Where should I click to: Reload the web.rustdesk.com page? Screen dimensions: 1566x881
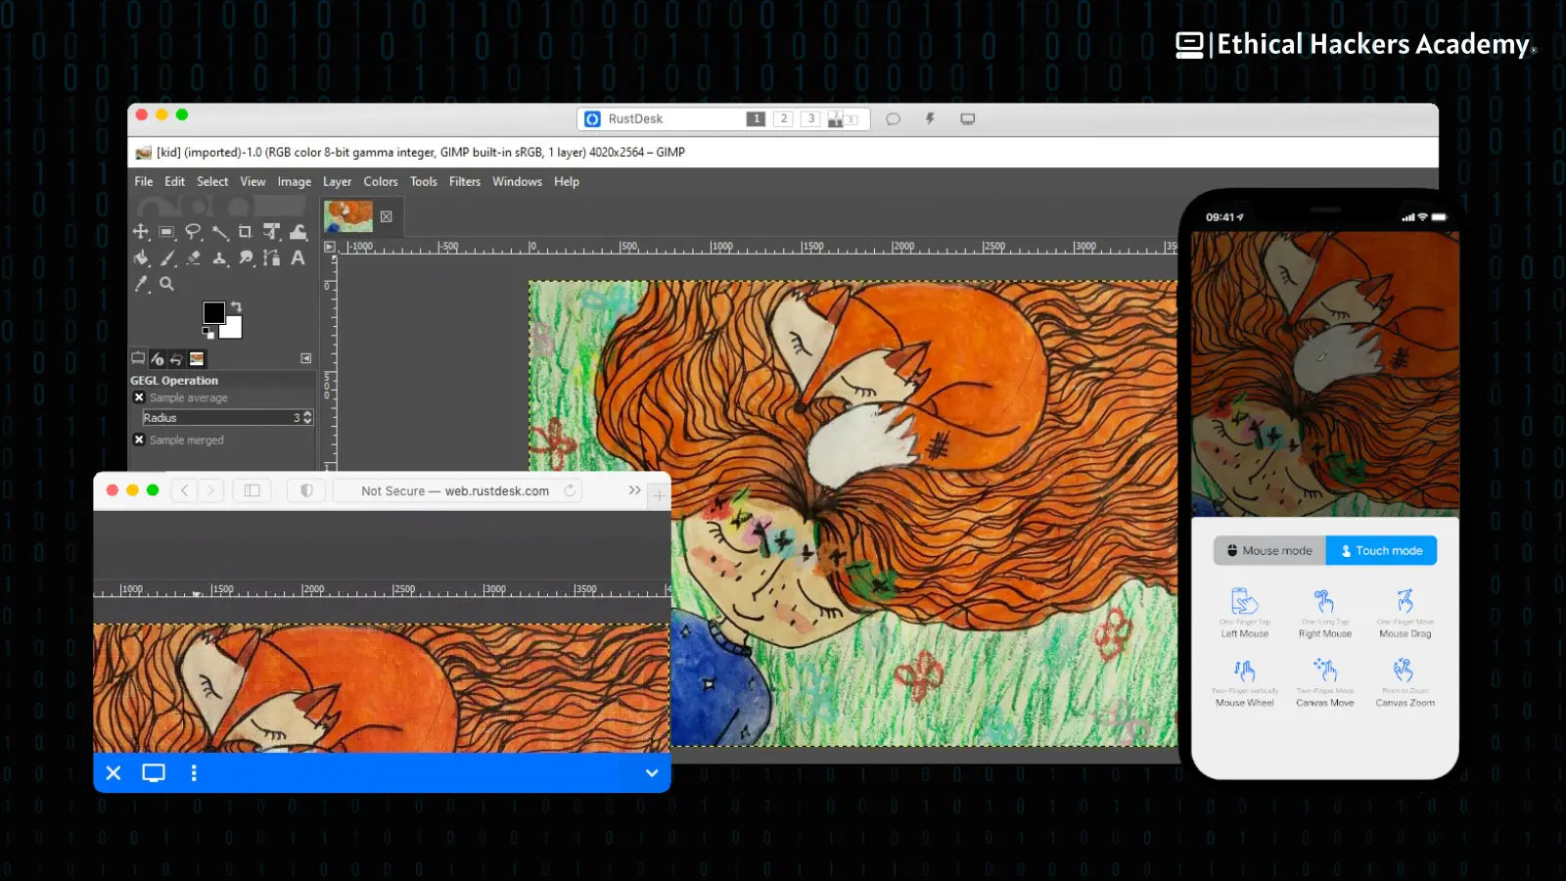tap(570, 490)
